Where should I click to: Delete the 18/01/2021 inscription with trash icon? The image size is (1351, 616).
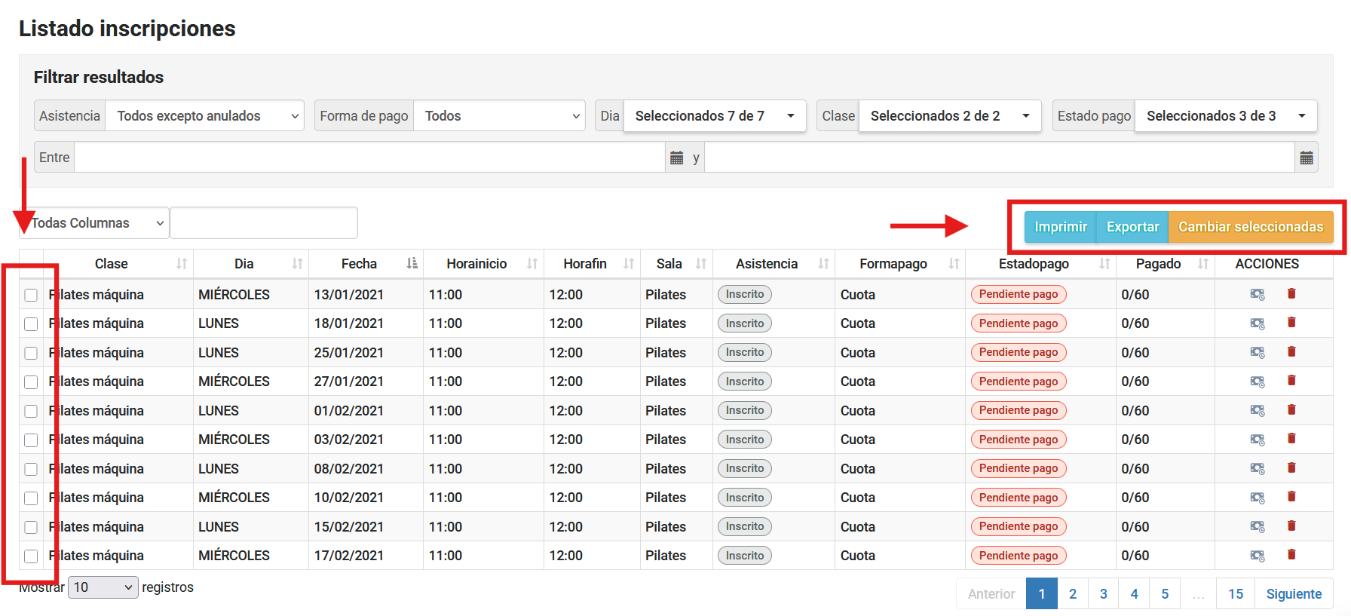coord(1291,323)
